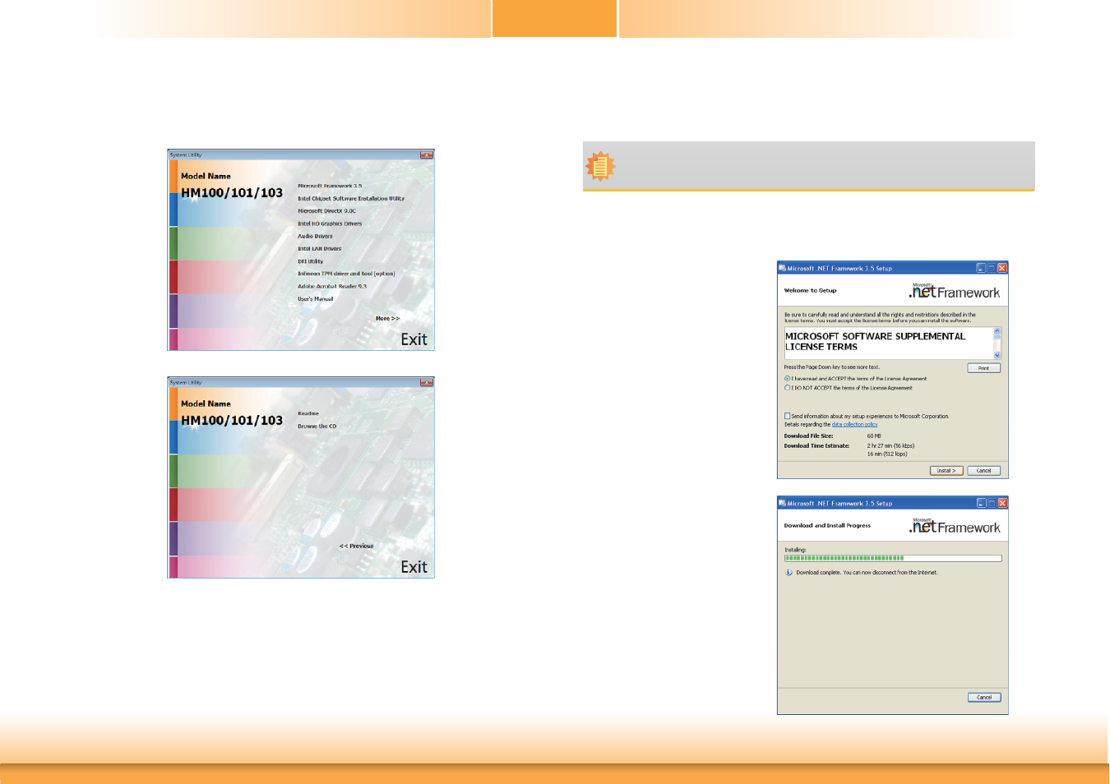Open the data collection policy link

(854, 425)
